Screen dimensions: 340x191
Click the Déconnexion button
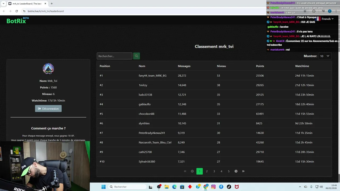48,108
